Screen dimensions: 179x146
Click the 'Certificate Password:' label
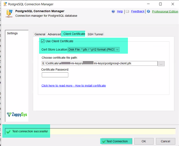coord(55,70)
